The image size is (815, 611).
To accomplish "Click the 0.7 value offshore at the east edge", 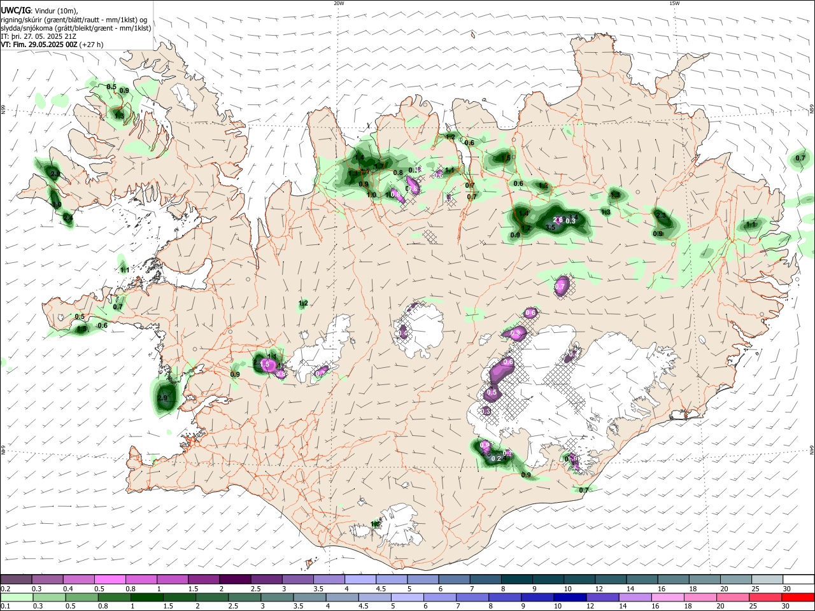I will (x=800, y=158).
